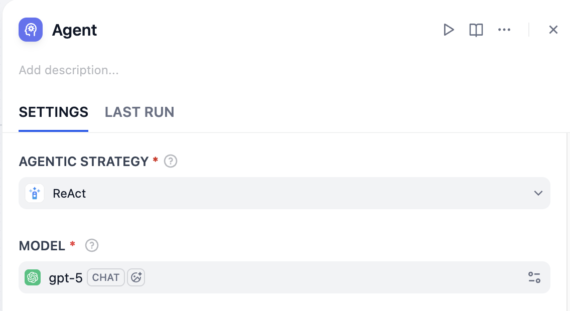Close the Agent settings panel
Image resolution: width=570 pixels, height=311 pixels.
click(x=553, y=30)
